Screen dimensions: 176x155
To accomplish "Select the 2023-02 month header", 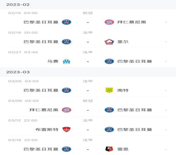I will click(88, 5).
